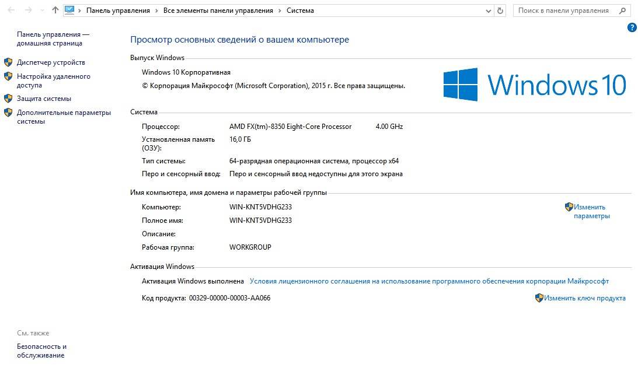Click the page heading 'Просмотр основных сведений о вашем компьютере'

(x=240, y=40)
